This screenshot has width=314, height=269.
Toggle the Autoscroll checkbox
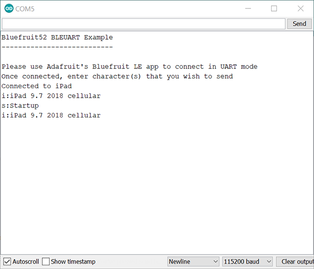(7, 261)
